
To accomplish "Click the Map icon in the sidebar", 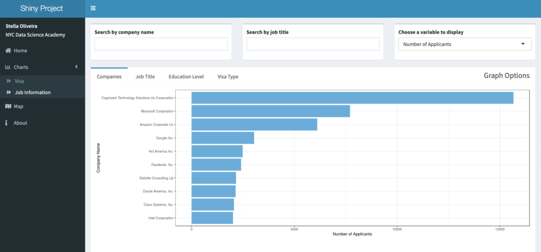I will (8, 106).
